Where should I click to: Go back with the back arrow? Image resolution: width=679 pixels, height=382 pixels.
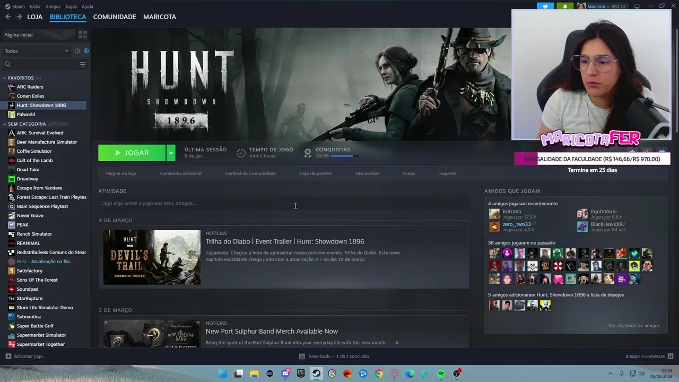click(8, 17)
